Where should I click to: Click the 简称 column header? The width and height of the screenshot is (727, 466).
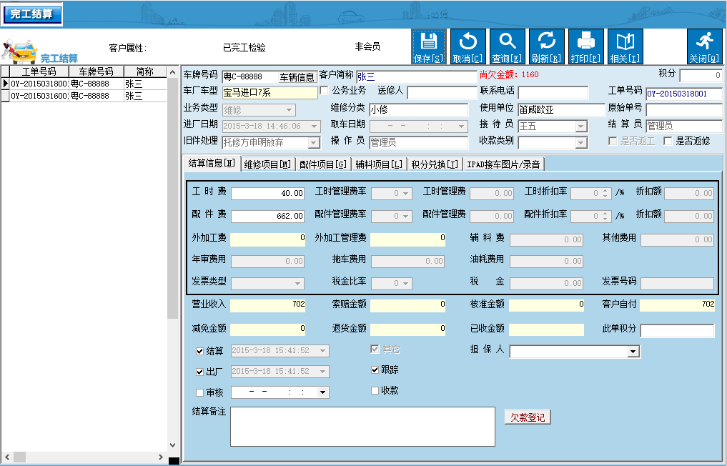coord(145,71)
